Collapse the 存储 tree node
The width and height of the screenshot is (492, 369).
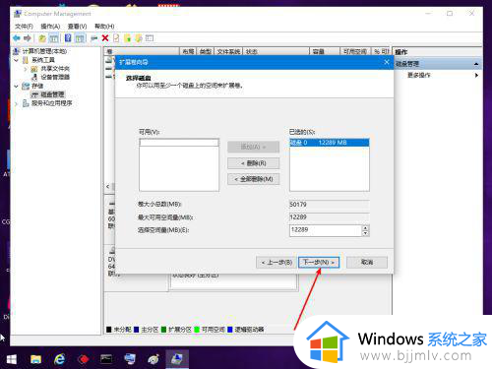(x=17, y=86)
